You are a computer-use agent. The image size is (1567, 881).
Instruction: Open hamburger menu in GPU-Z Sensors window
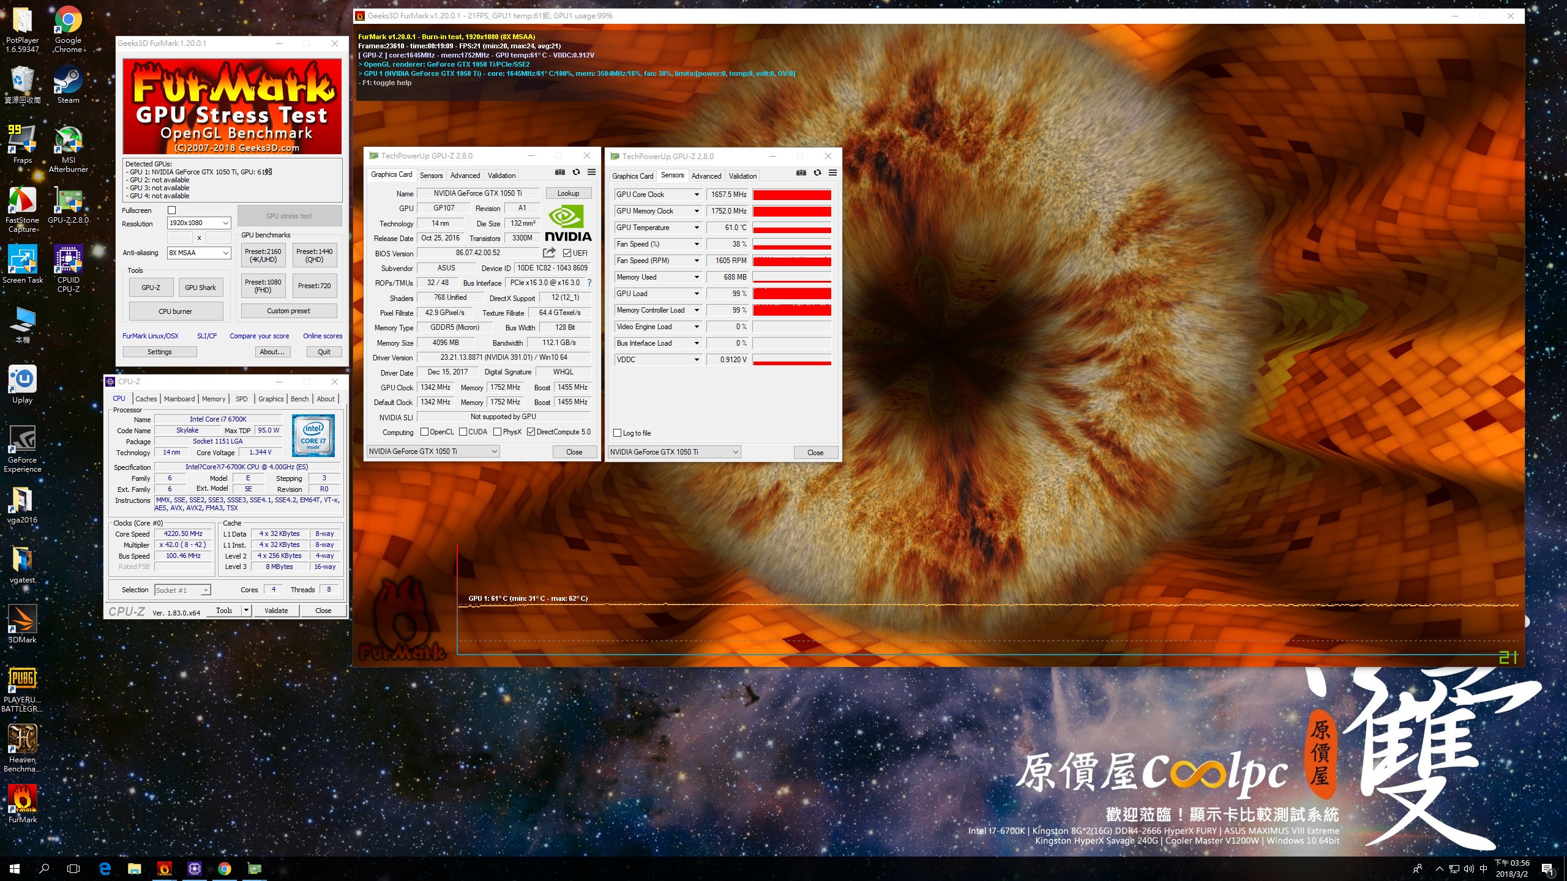[832, 173]
